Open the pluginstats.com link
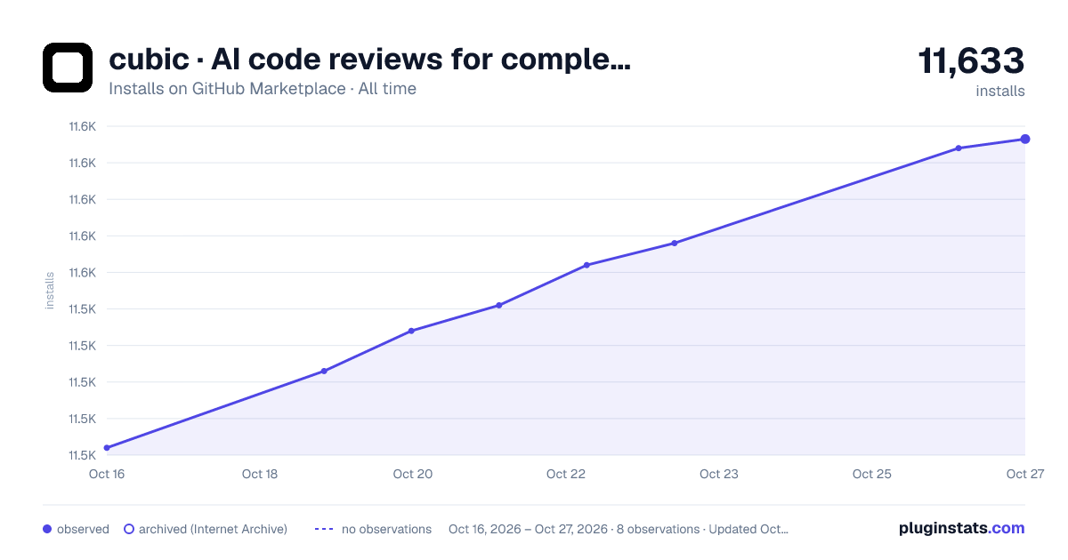 [961, 528]
